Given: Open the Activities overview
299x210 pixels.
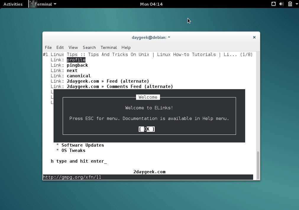Looking at the screenshot, I should click(13, 4).
